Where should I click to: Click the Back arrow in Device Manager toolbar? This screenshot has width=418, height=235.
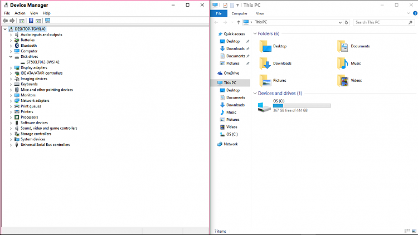point(5,21)
